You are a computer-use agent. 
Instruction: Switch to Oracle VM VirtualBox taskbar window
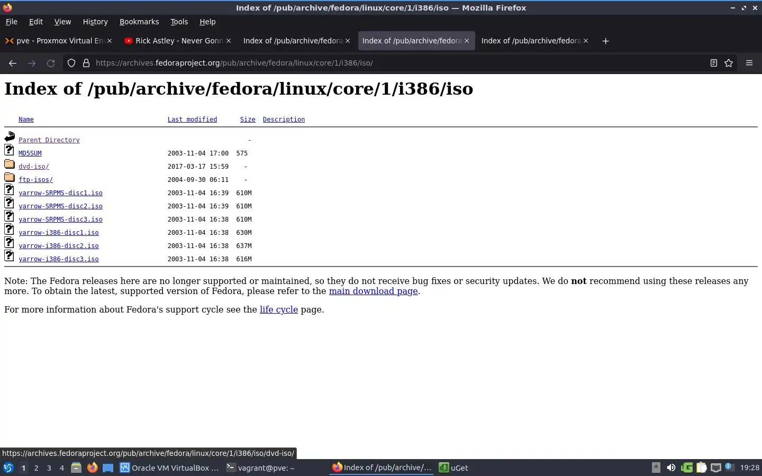pyautogui.click(x=169, y=468)
